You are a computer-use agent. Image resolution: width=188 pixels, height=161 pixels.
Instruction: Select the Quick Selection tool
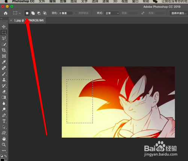click(x=4, y=44)
